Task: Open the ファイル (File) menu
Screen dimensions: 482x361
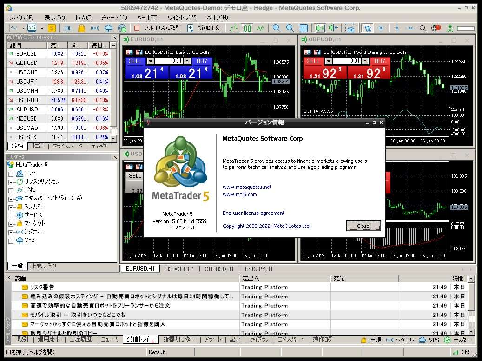Action: click(x=21, y=18)
